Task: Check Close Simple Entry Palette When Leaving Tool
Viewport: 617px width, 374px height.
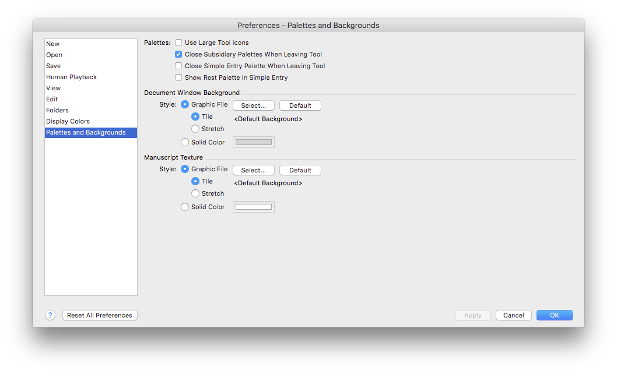Action: 178,66
